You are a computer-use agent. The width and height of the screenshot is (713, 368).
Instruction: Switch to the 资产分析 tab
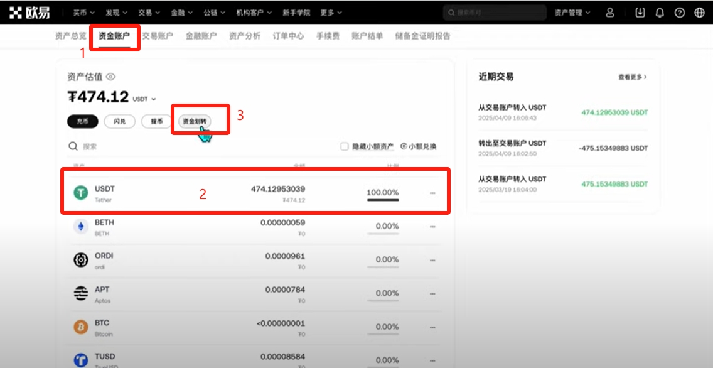[x=245, y=36]
